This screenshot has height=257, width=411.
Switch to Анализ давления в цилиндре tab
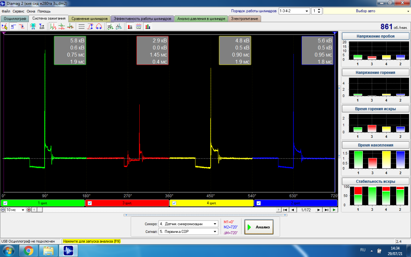(x=201, y=18)
